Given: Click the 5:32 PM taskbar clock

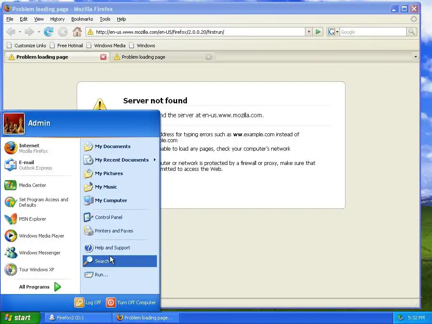Looking at the screenshot, I should [x=416, y=318].
